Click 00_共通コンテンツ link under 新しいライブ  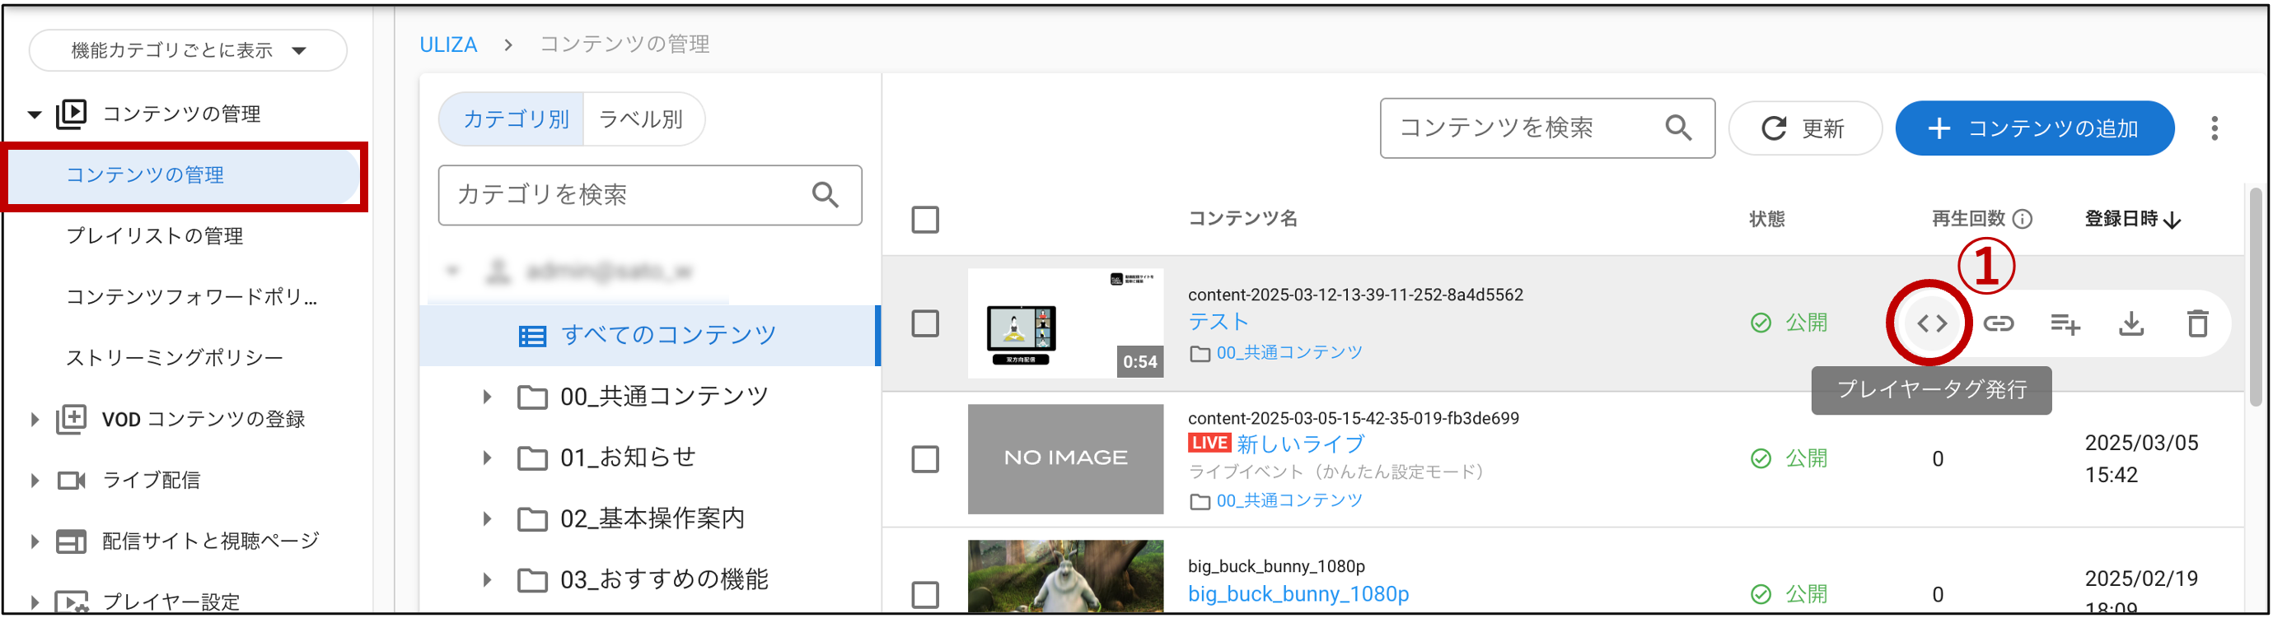[1289, 501]
